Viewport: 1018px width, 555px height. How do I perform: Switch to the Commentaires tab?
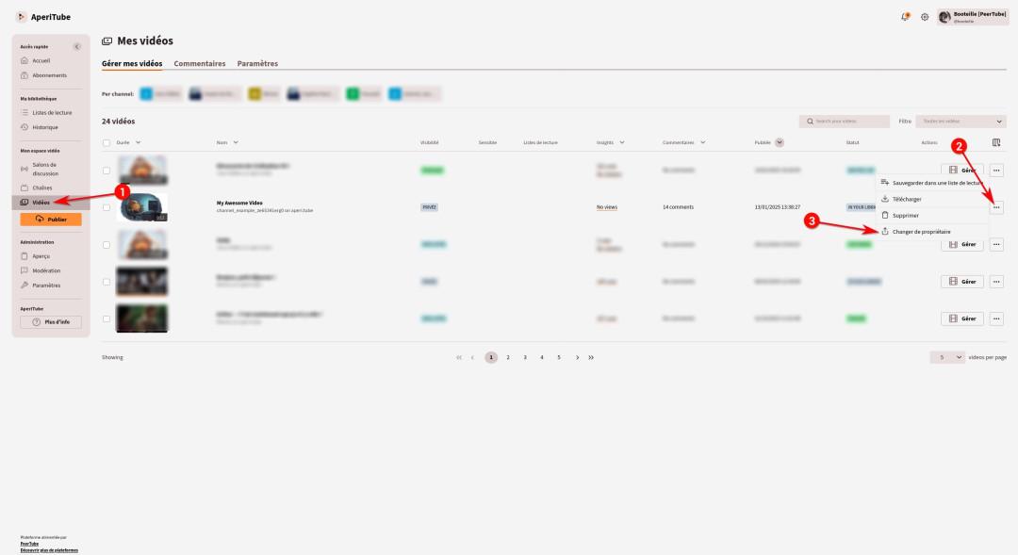tap(200, 64)
